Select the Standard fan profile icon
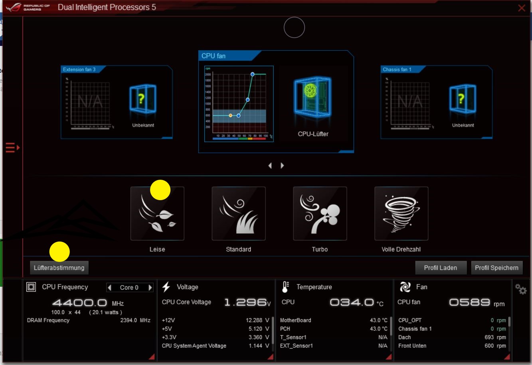 click(239, 214)
